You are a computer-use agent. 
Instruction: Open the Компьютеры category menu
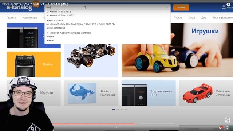click(x=30, y=17)
